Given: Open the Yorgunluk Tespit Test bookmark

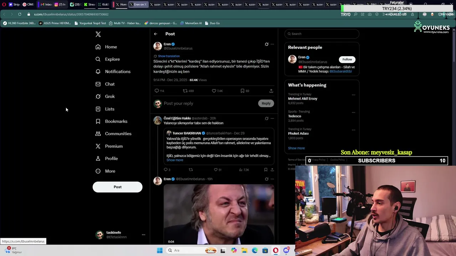Looking at the screenshot, I should pyautogui.click(x=90, y=23).
